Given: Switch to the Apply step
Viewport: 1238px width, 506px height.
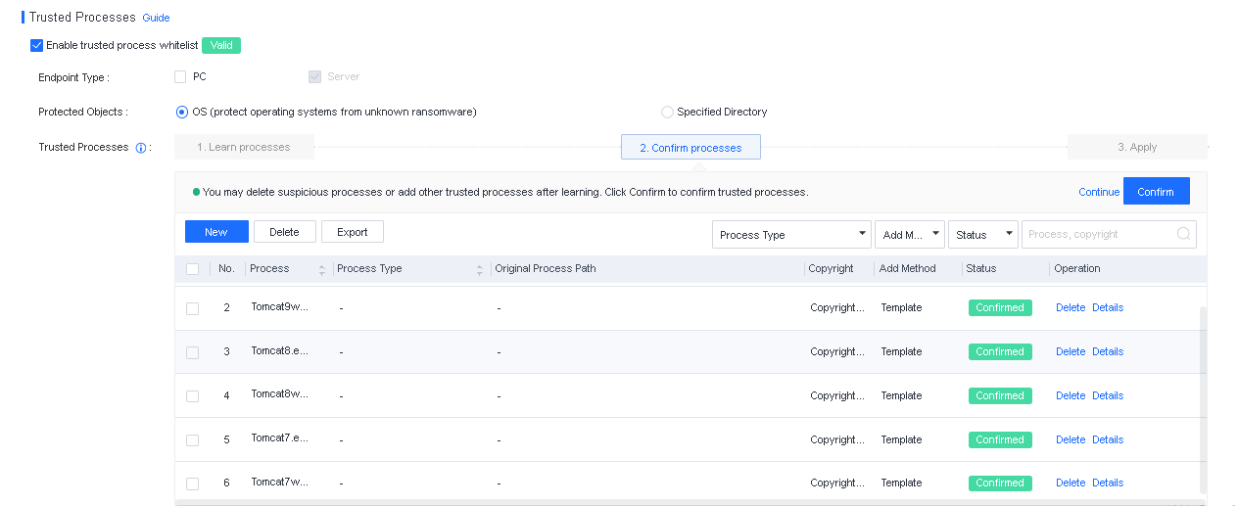Looking at the screenshot, I should click(x=1136, y=147).
